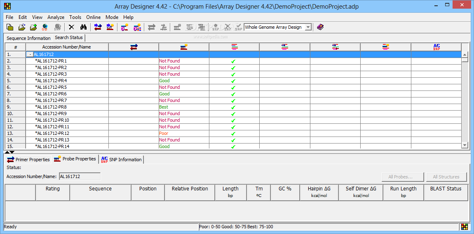
Task: Switch to the Sequence Information tab
Action: pos(28,38)
